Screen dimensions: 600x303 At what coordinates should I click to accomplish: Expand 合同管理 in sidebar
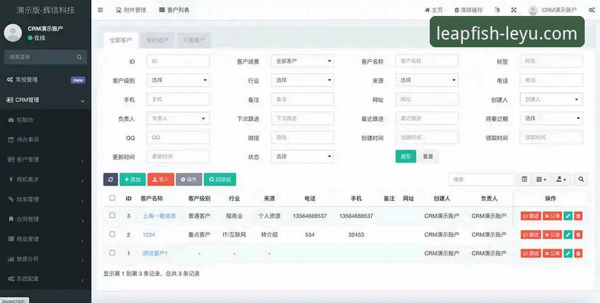coord(45,219)
